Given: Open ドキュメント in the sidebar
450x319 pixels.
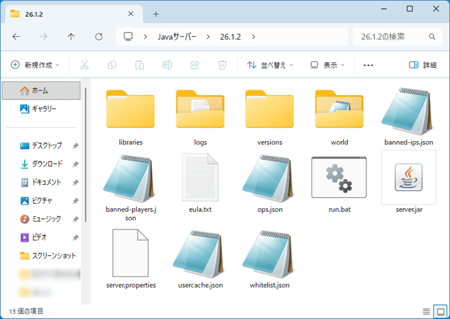Looking at the screenshot, I should 41,182.
